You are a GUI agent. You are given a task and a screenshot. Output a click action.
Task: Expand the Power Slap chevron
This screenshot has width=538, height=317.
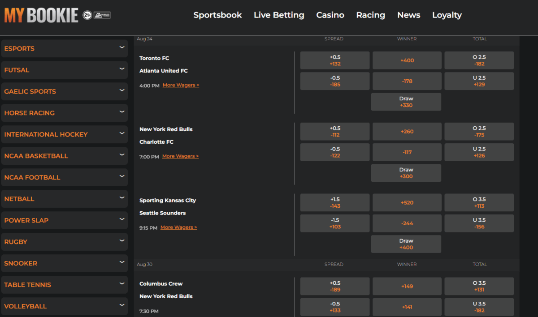tap(121, 219)
